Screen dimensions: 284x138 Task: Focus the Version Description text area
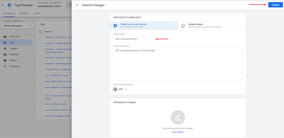[178, 64]
